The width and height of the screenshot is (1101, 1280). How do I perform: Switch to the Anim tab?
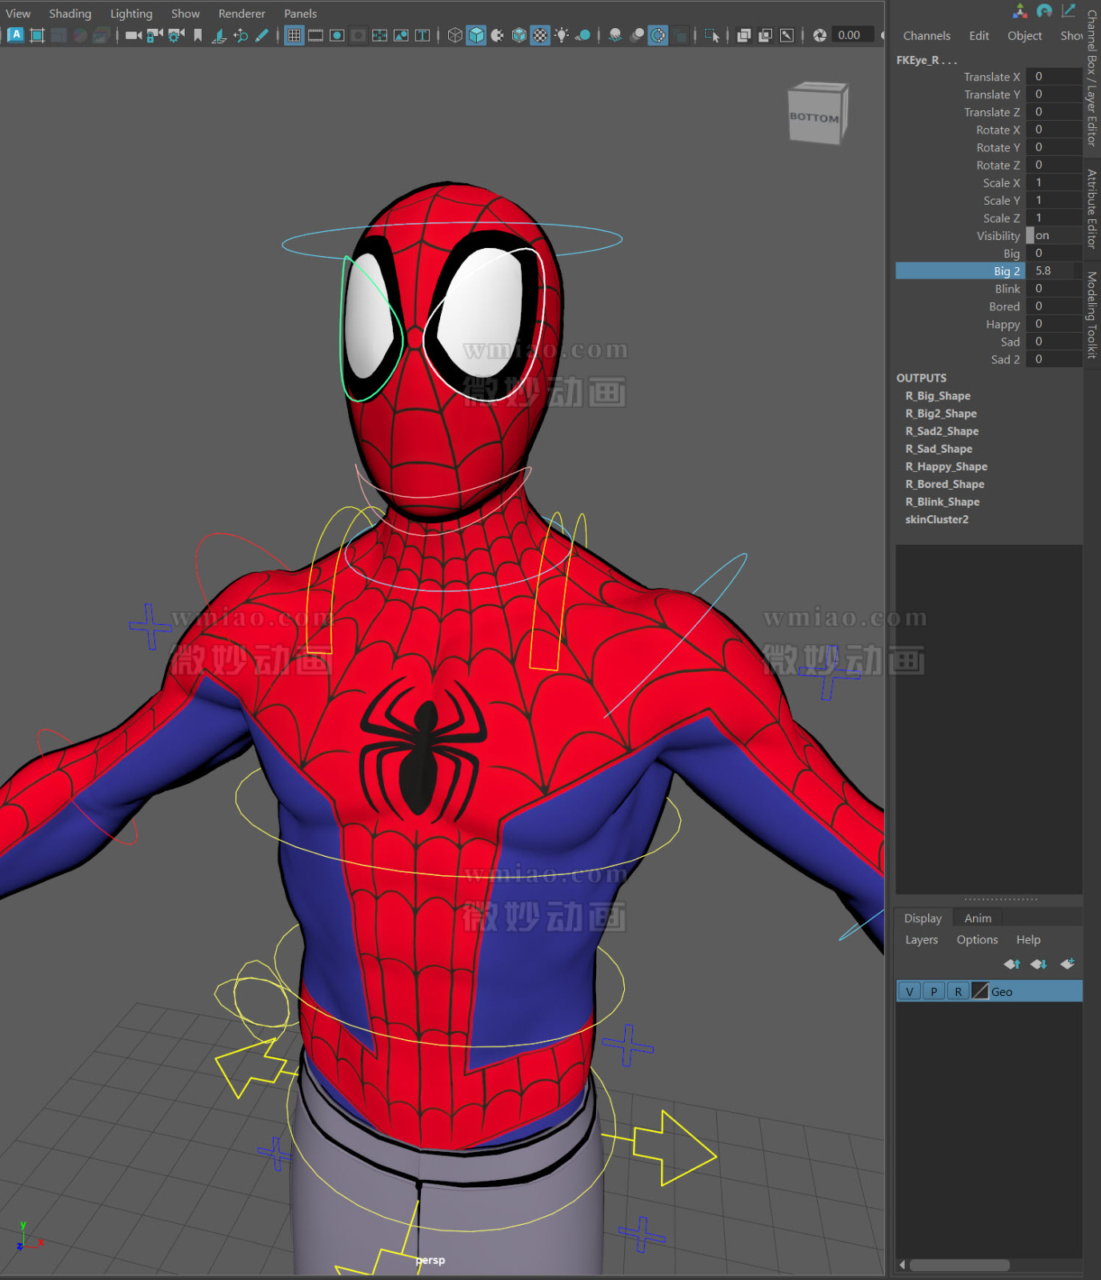pos(977,918)
